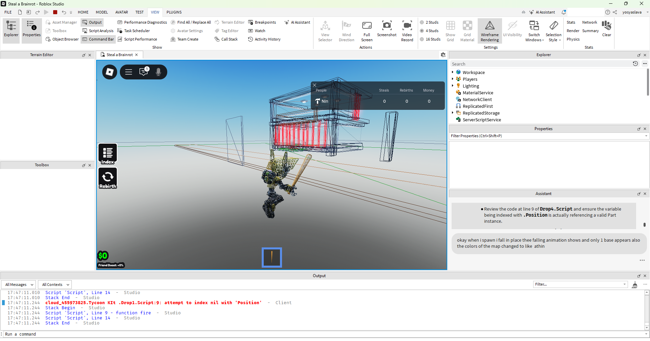Open the FILE menu
Viewport: 650px width, 341px height.
[8, 12]
